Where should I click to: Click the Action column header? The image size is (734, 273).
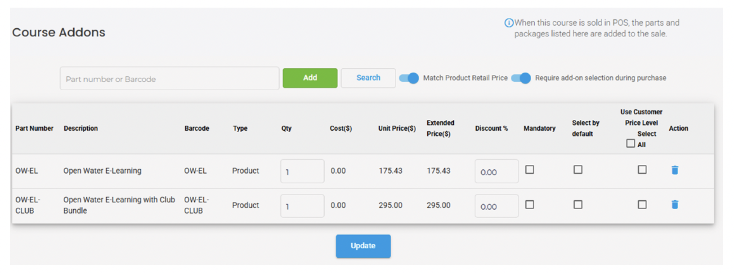point(678,128)
